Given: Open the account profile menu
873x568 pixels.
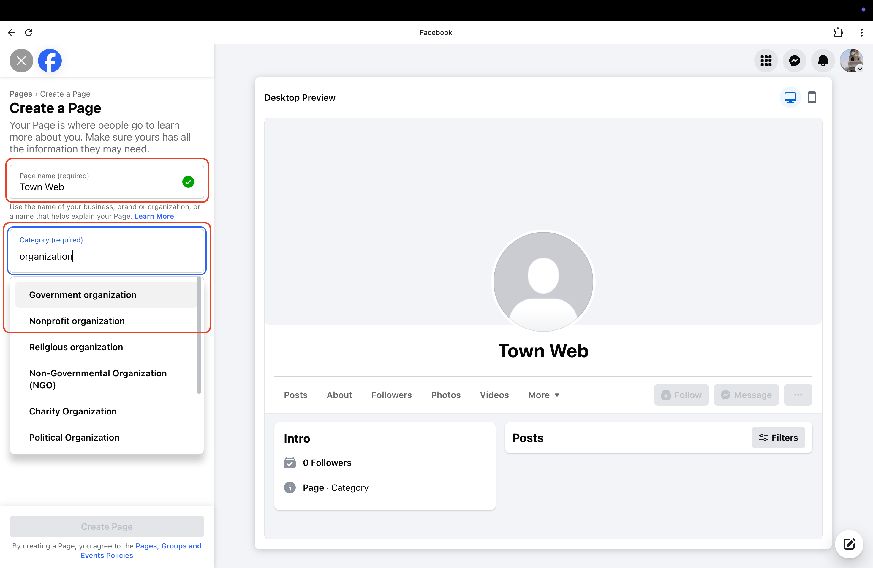Looking at the screenshot, I should tap(852, 61).
